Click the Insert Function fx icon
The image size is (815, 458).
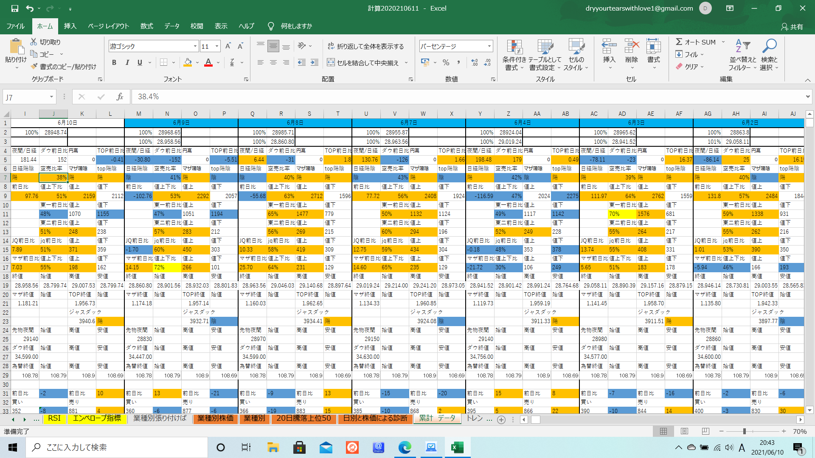point(120,97)
